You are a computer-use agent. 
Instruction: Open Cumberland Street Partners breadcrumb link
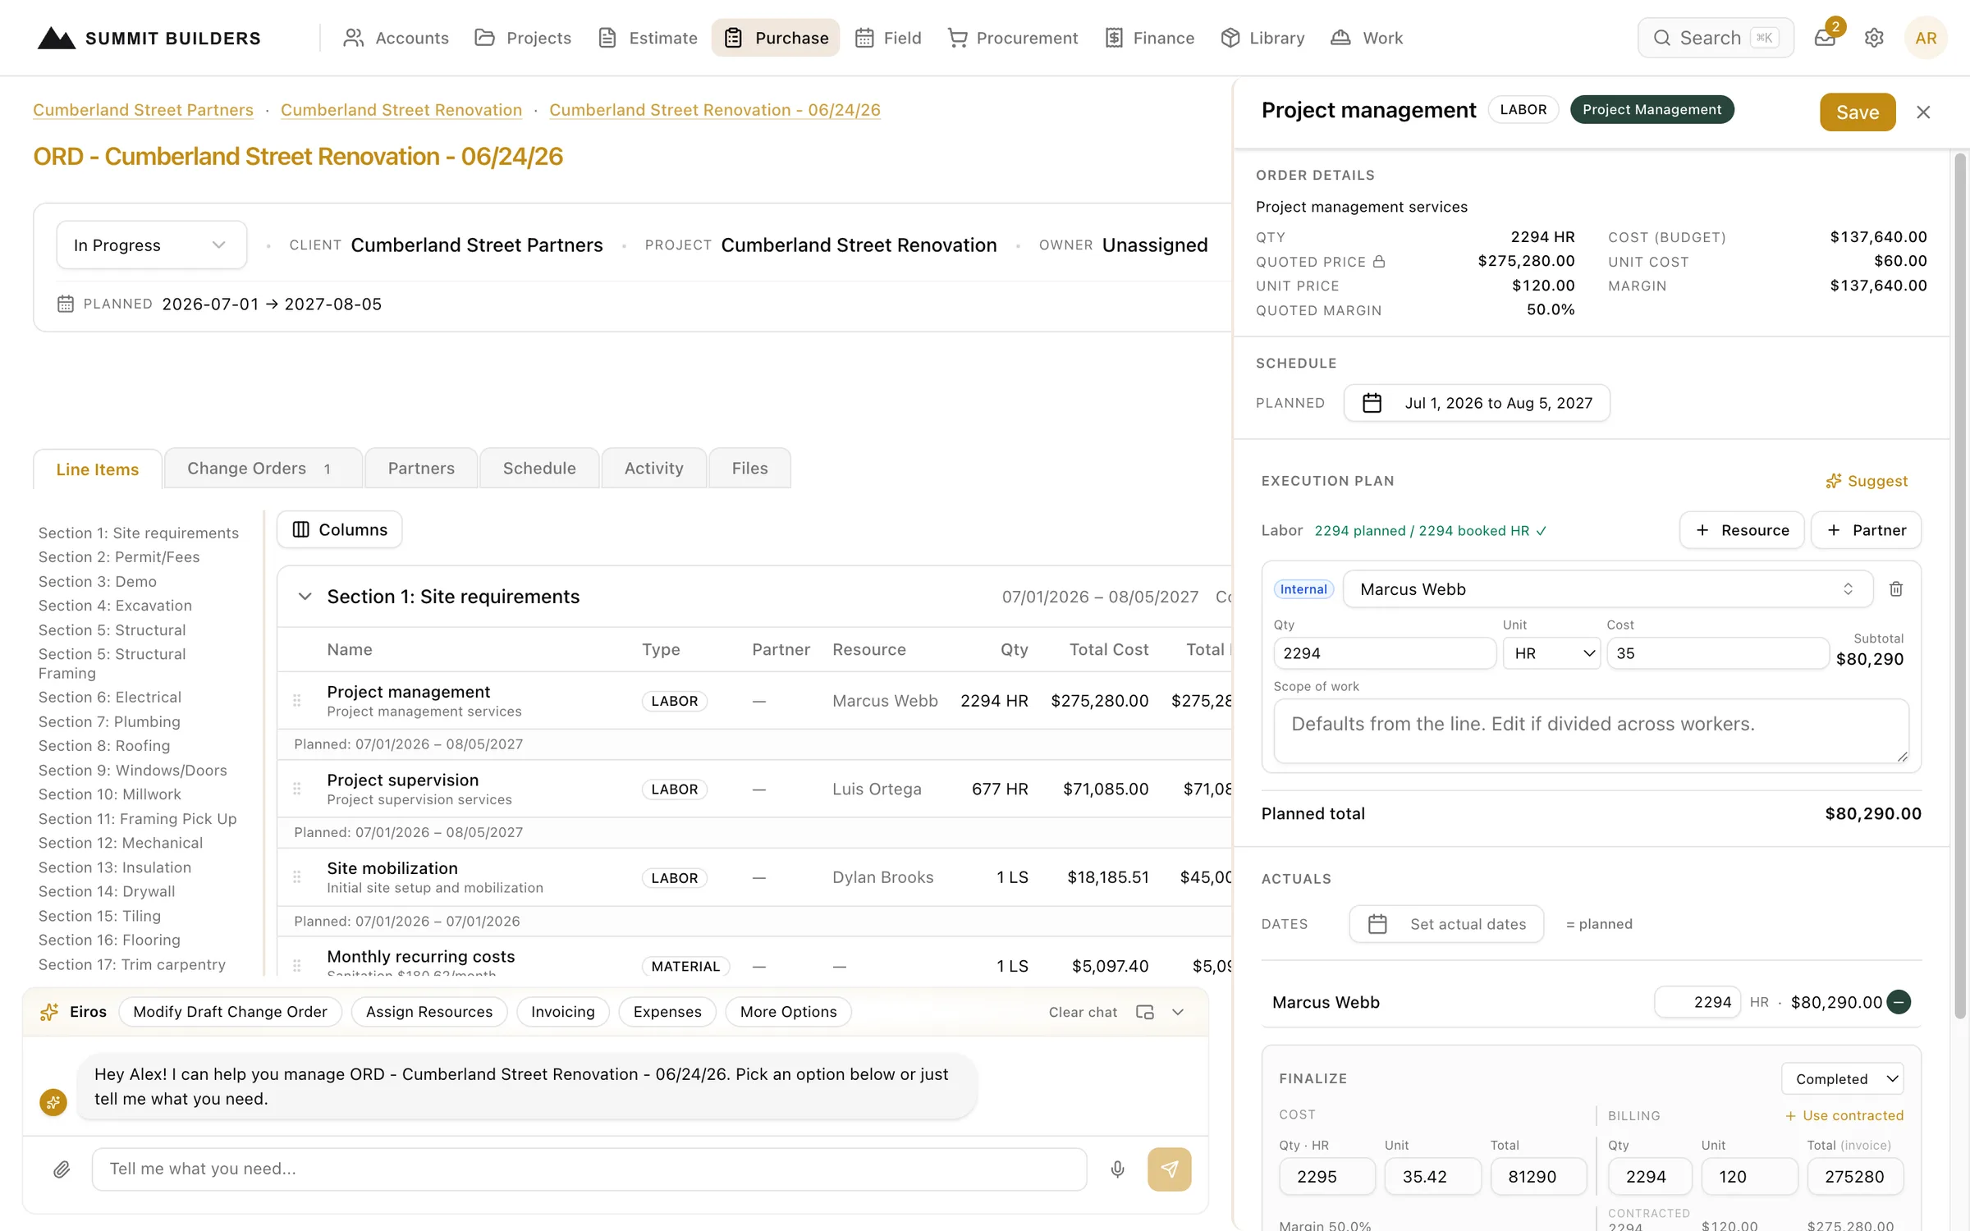coord(143,109)
